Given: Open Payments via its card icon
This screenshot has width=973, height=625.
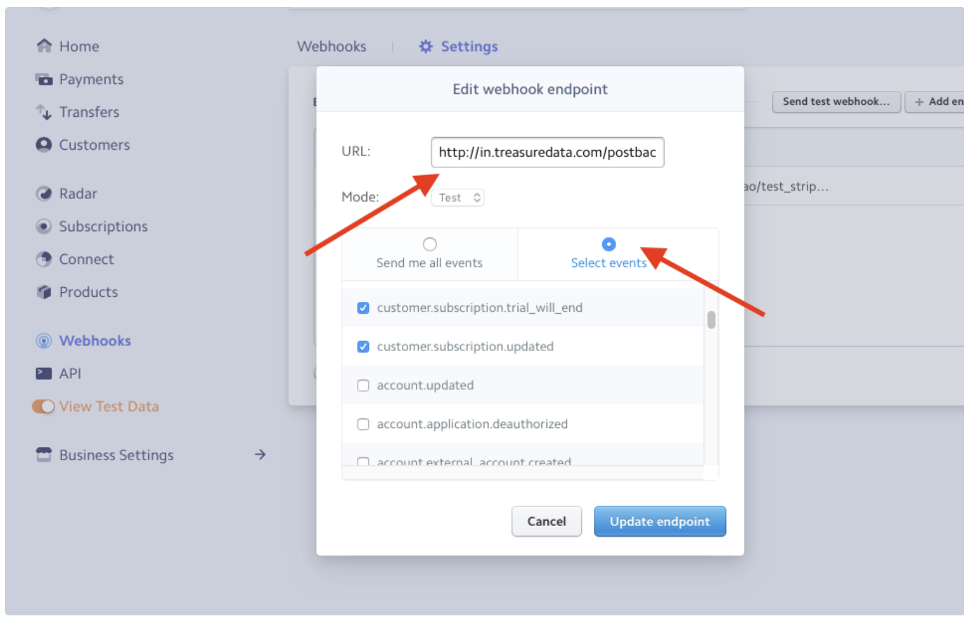Looking at the screenshot, I should (44, 80).
